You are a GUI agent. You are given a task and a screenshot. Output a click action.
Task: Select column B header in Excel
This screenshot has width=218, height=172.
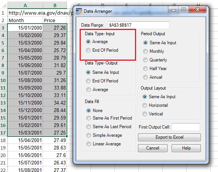[x=55, y=5]
